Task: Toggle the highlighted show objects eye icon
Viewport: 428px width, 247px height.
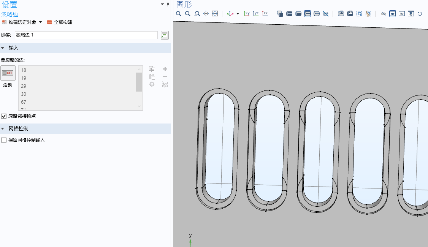Action: (x=393, y=14)
